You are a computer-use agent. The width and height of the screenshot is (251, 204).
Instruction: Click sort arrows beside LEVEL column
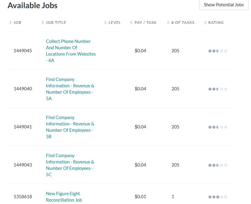[x=105, y=23]
